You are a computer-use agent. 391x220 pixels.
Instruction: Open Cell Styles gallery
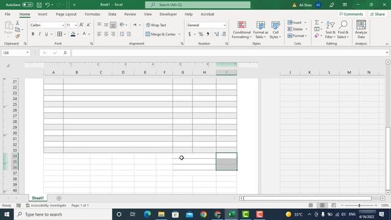[x=276, y=30]
